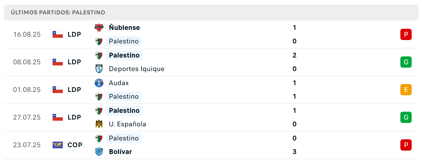Click the U. Española crest icon
Screen dimensions: 423x163
point(99,124)
